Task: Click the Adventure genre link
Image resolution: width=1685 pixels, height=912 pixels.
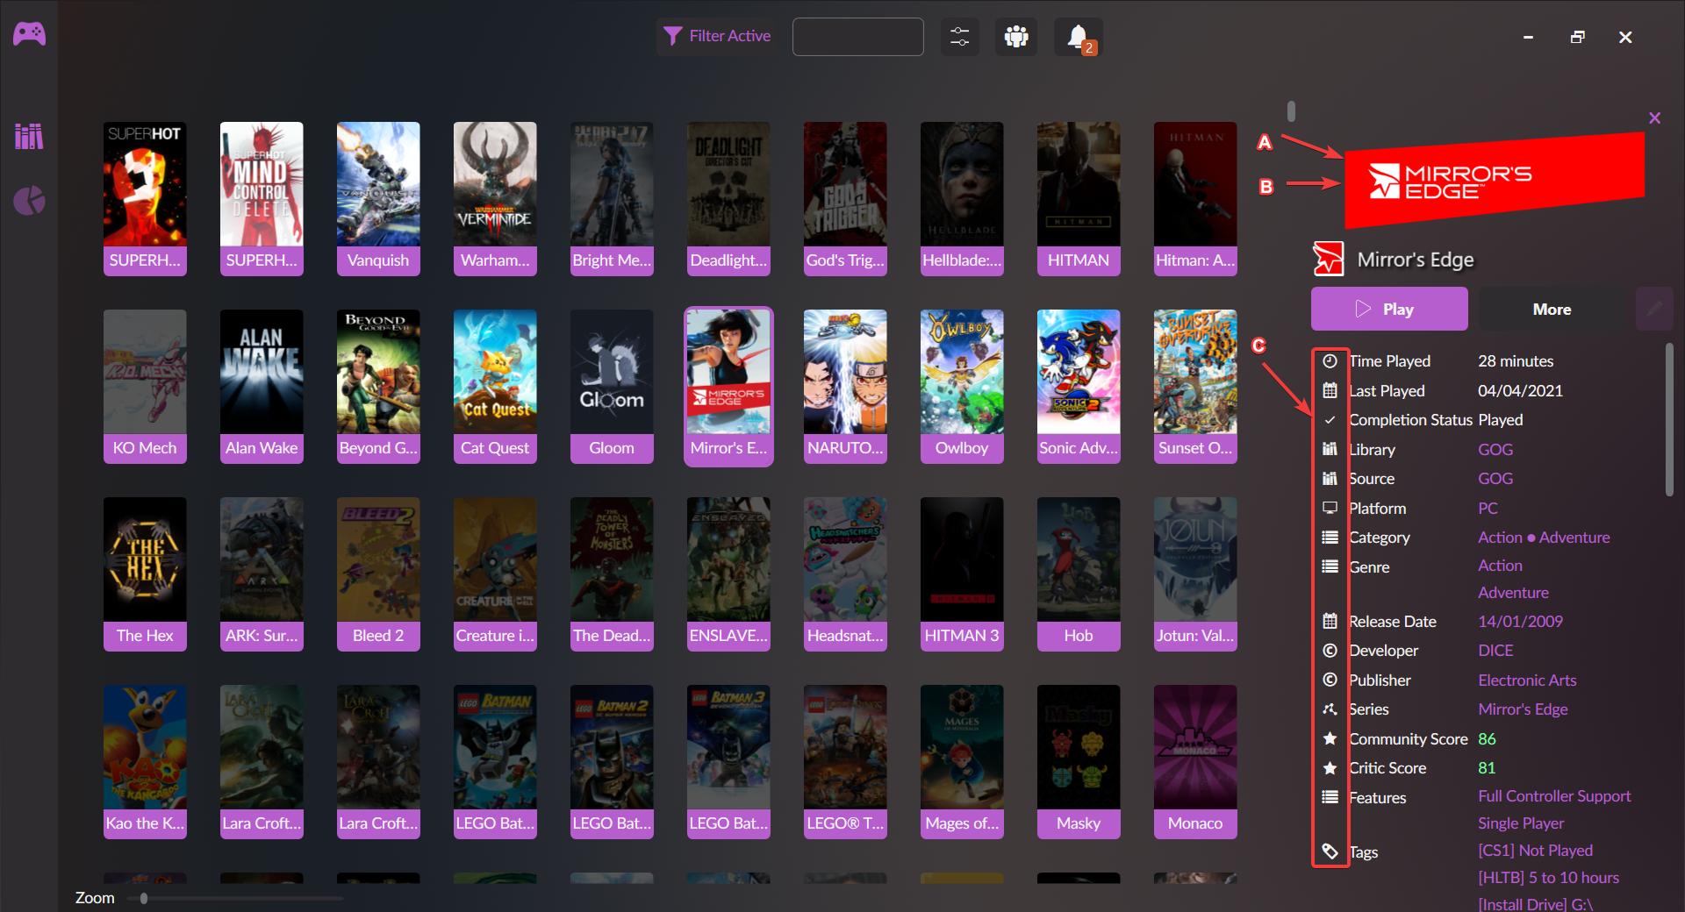Action: pyautogui.click(x=1513, y=593)
